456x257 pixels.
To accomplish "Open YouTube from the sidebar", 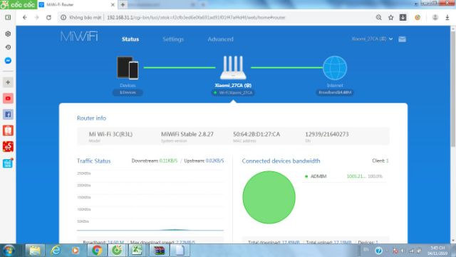I will pyautogui.click(x=8, y=99).
